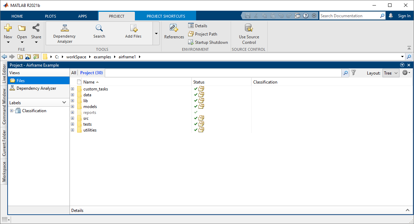The width and height of the screenshot is (414, 224).
Task: Click the airframe1 path segment
Action: 127,57
